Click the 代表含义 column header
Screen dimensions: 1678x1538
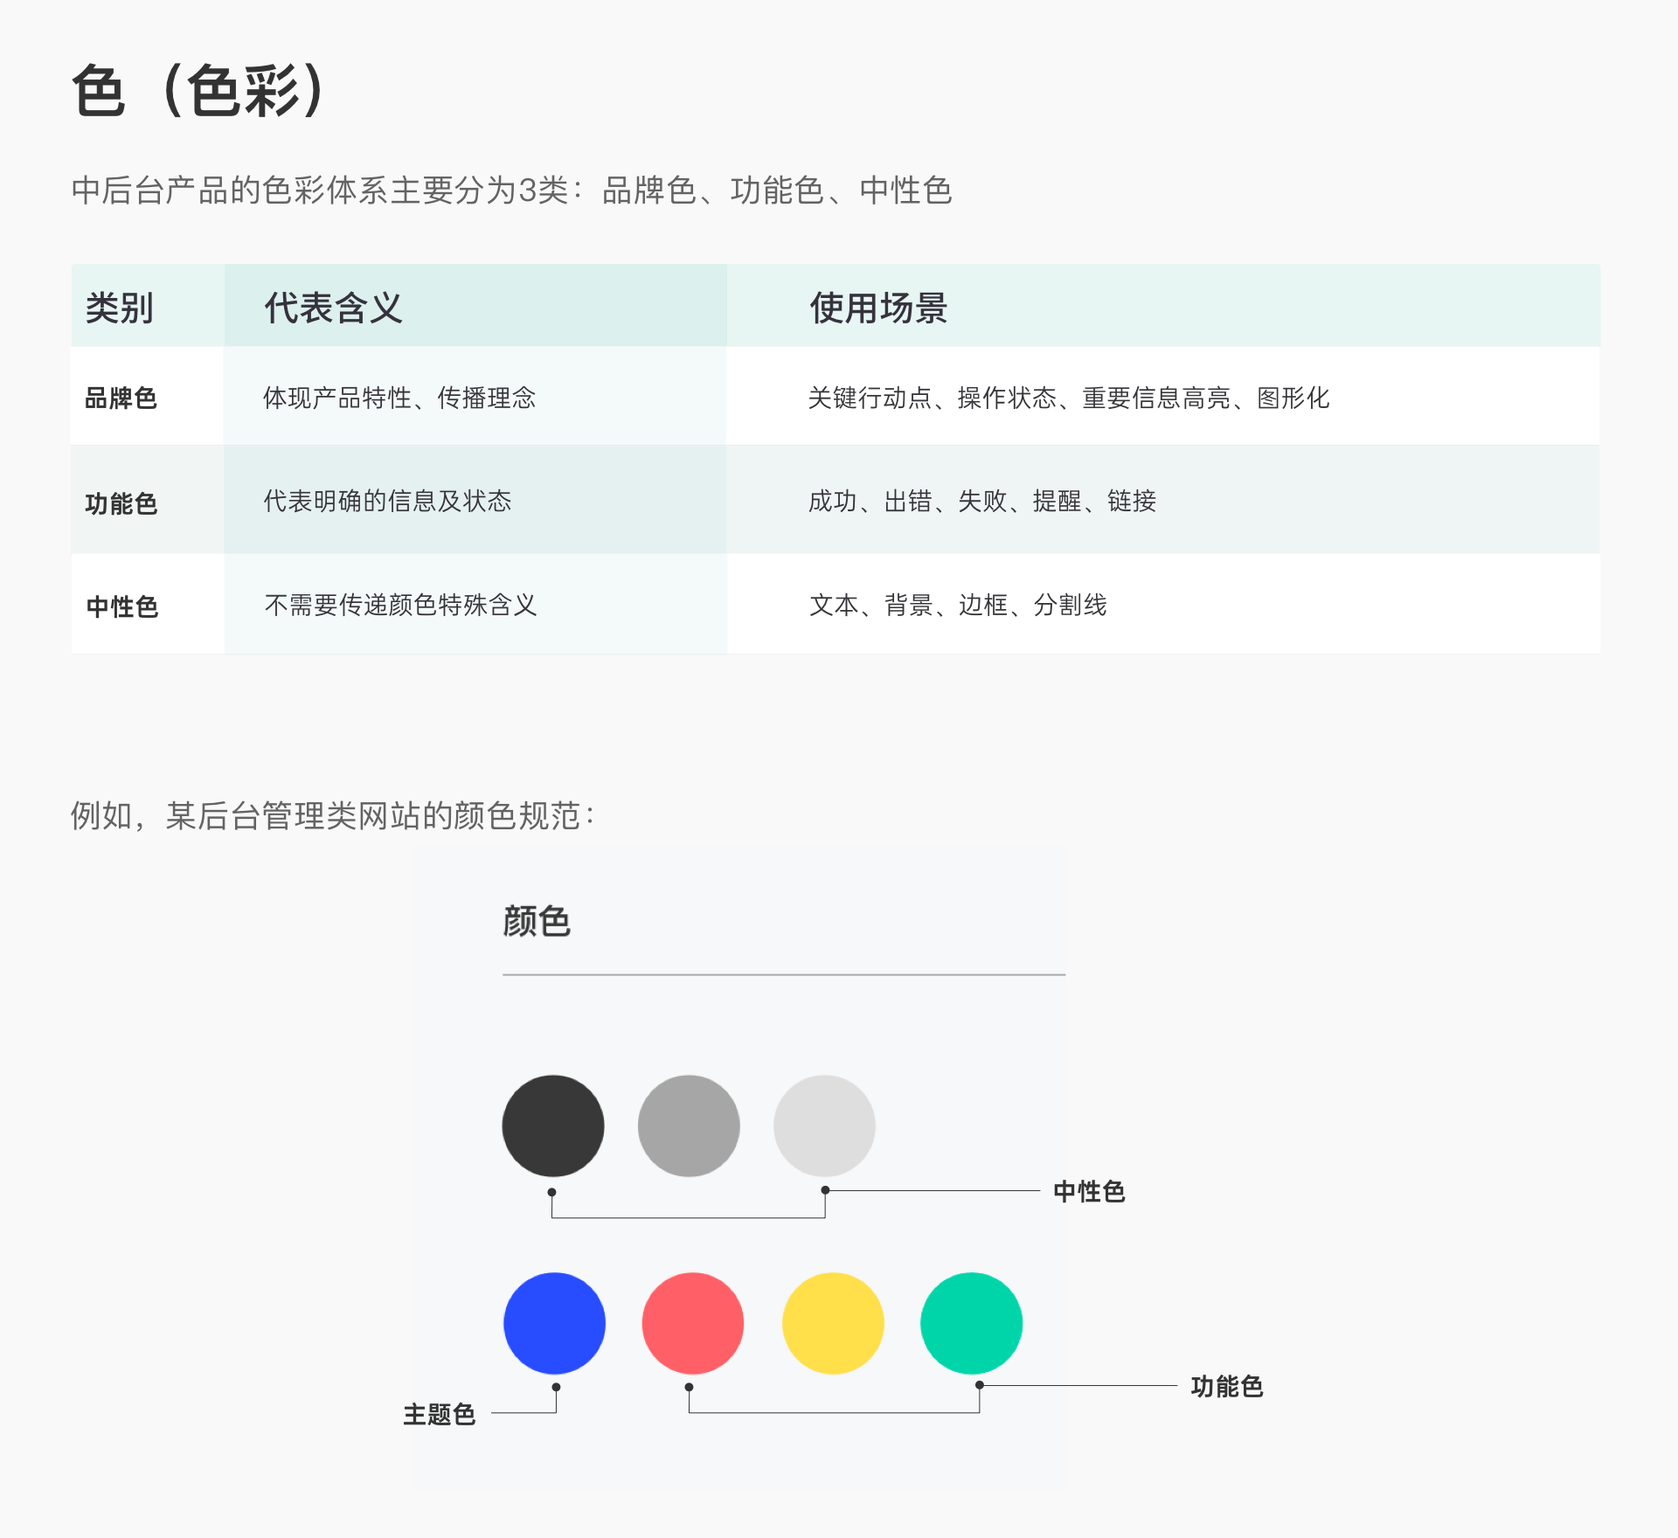point(333,308)
